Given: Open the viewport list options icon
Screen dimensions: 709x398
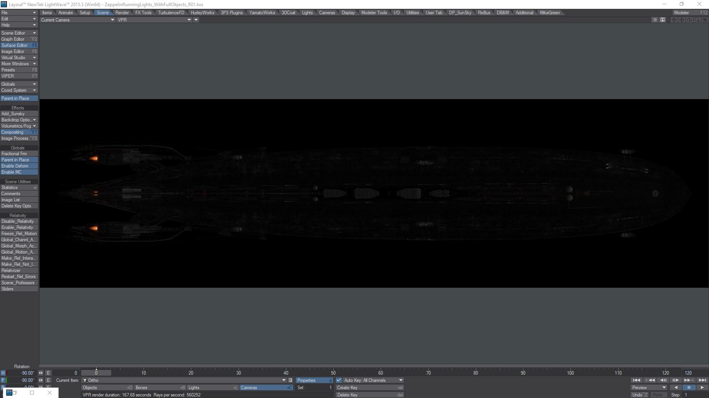Looking at the screenshot, I should click(x=655, y=20).
